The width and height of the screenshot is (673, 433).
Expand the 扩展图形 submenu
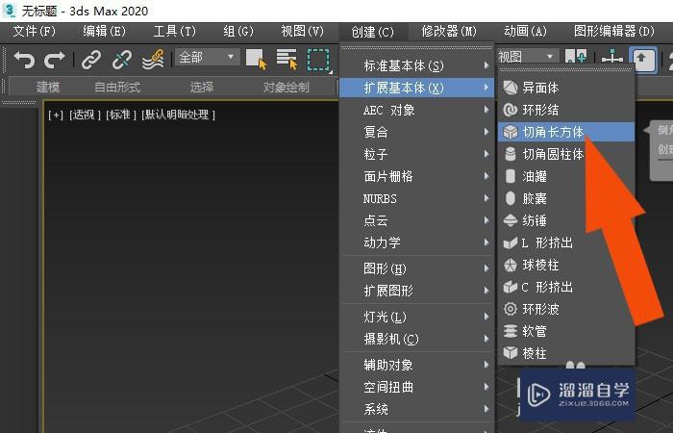tap(416, 291)
